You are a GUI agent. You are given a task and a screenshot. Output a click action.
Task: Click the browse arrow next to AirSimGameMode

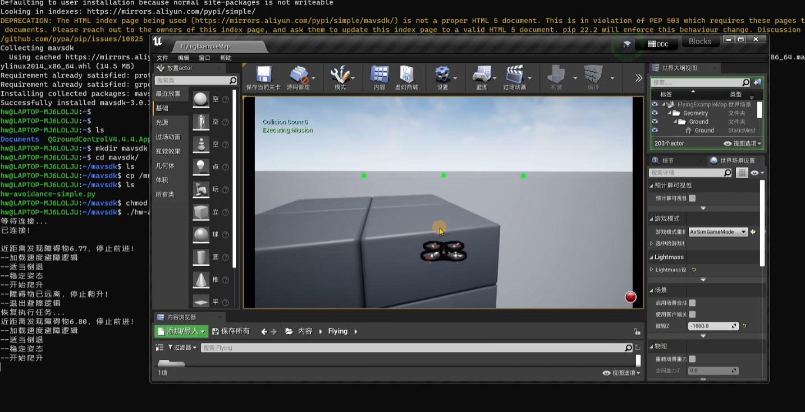(x=753, y=232)
